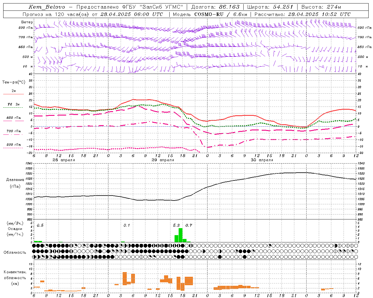Click the (км) units label
Image resolution: width=373 pixels, height=298 pixels.
pyautogui.click(x=15, y=283)
